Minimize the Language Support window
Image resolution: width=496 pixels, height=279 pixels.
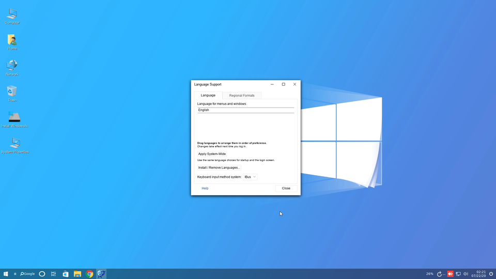[x=272, y=84]
